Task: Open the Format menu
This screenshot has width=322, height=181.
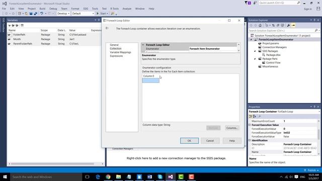Action: point(75,9)
